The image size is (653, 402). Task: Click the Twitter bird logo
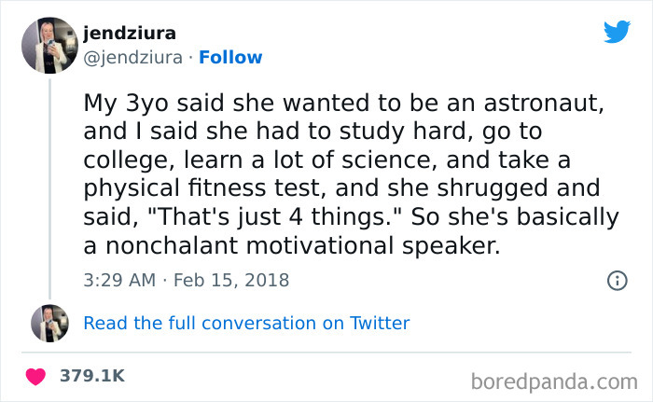coord(617,32)
